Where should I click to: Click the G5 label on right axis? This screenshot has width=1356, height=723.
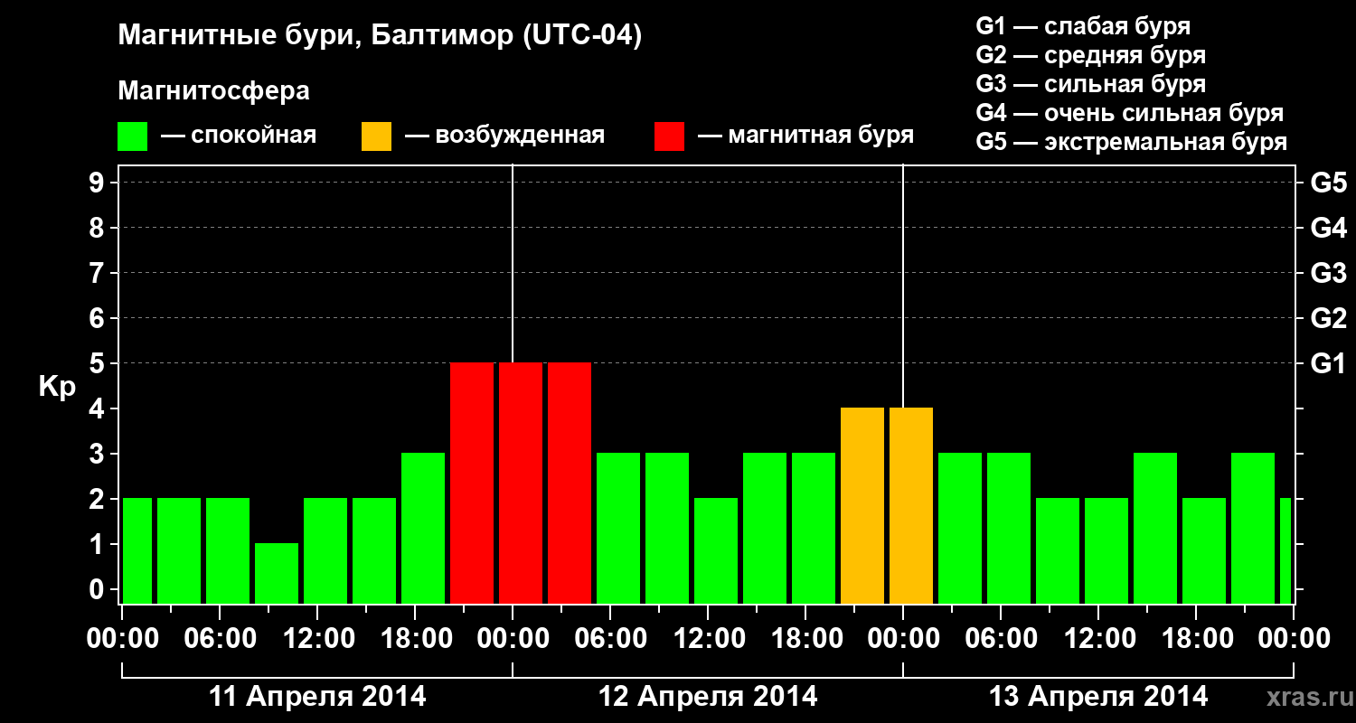tap(1328, 183)
